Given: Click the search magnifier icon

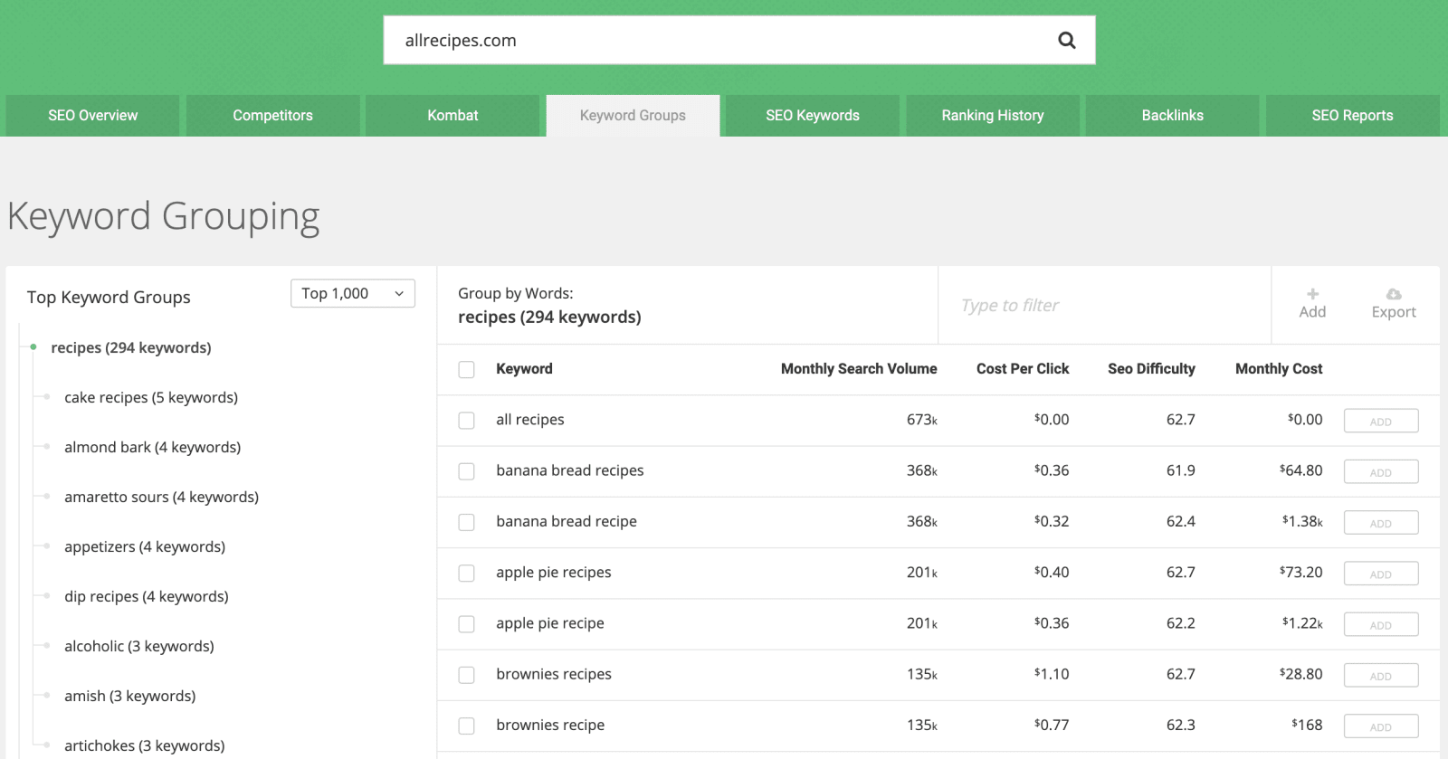Looking at the screenshot, I should pyautogui.click(x=1067, y=40).
